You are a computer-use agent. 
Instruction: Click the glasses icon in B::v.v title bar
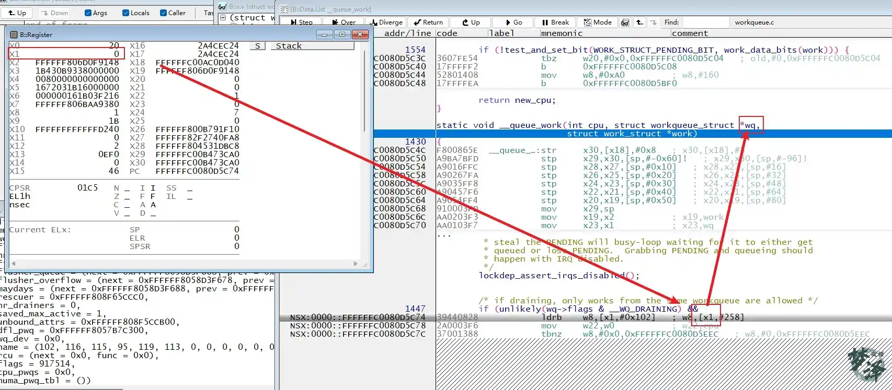pyautogui.click(x=223, y=7)
